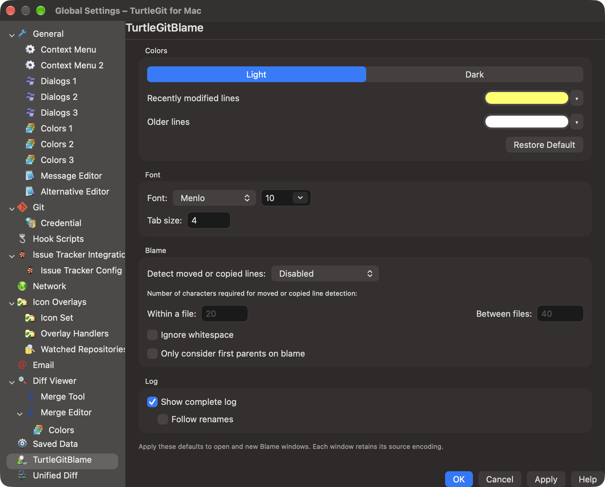Click the Alternative Editor notepad icon
Viewport: 605px width, 487px height.
point(30,192)
